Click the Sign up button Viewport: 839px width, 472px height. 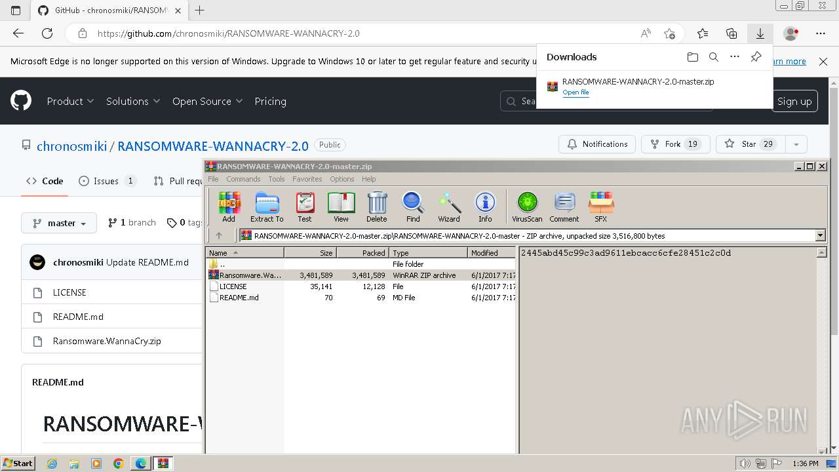[x=794, y=101]
